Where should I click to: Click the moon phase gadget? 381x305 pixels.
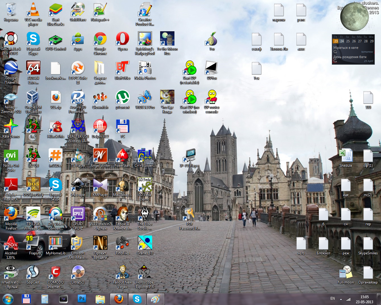[355, 16]
